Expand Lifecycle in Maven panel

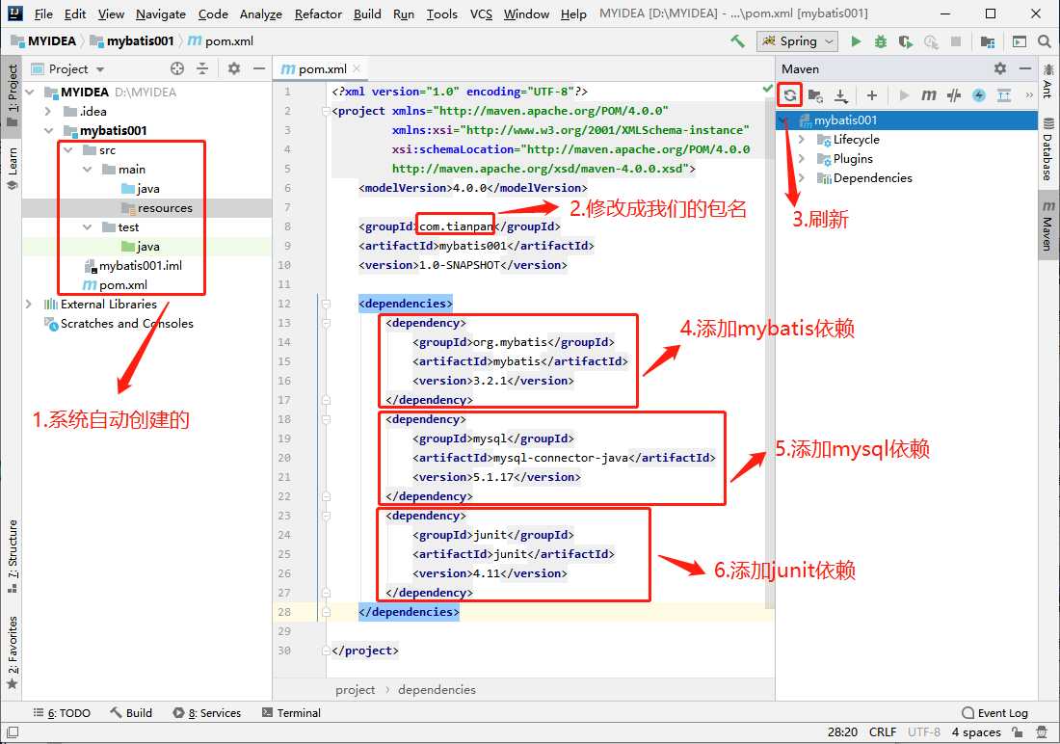click(802, 140)
